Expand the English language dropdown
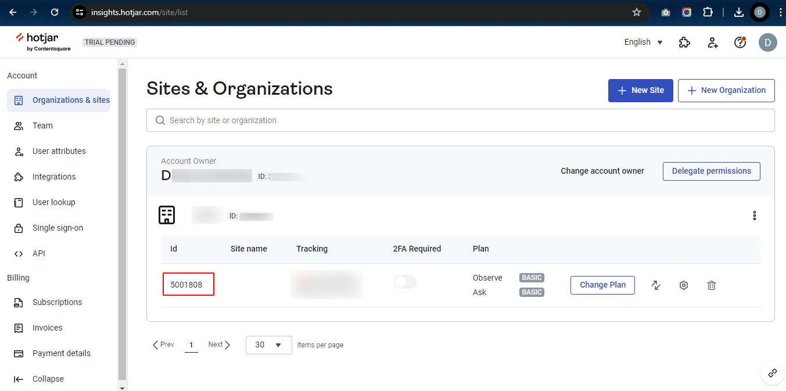The image size is (786, 391). (644, 42)
